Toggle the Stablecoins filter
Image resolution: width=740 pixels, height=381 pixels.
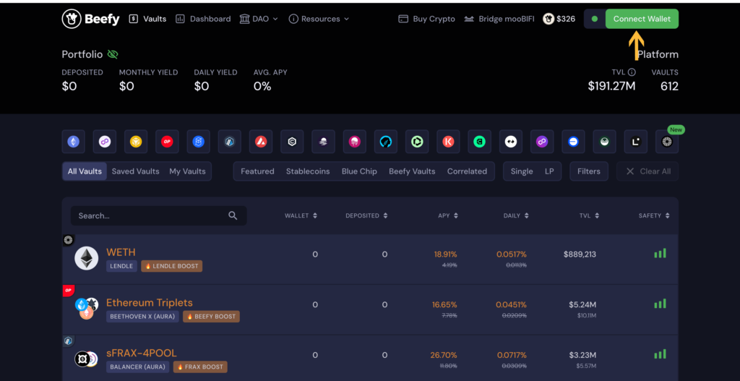[x=308, y=171]
